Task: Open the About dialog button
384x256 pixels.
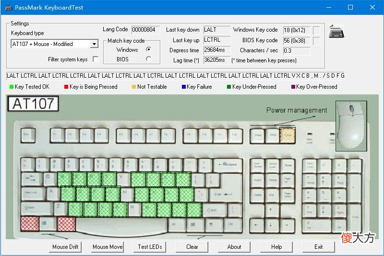Action: [x=234, y=247]
